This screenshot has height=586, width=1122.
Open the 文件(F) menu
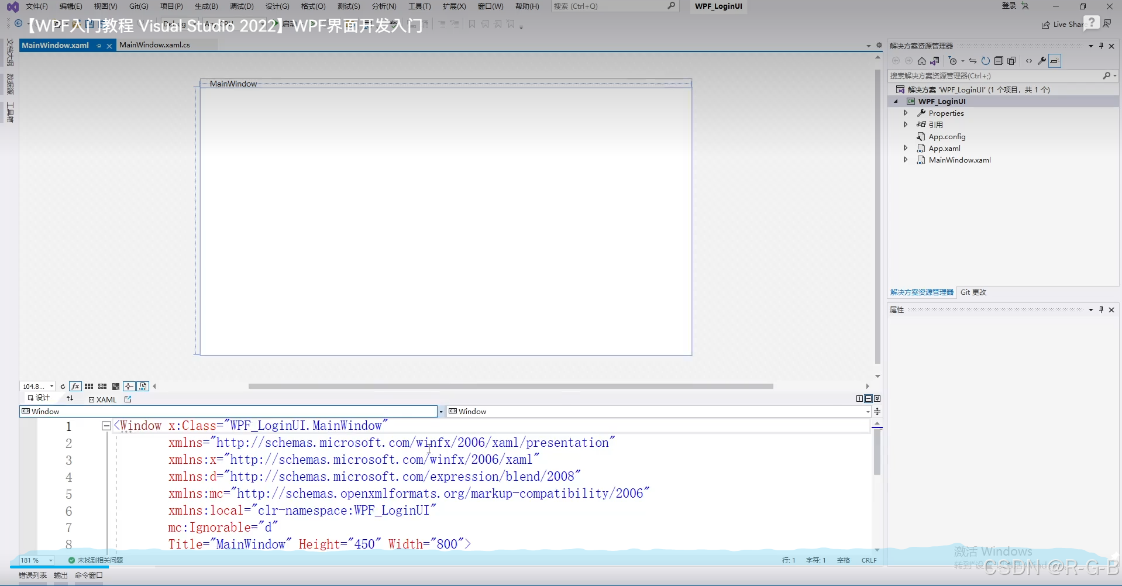point(36,6)
